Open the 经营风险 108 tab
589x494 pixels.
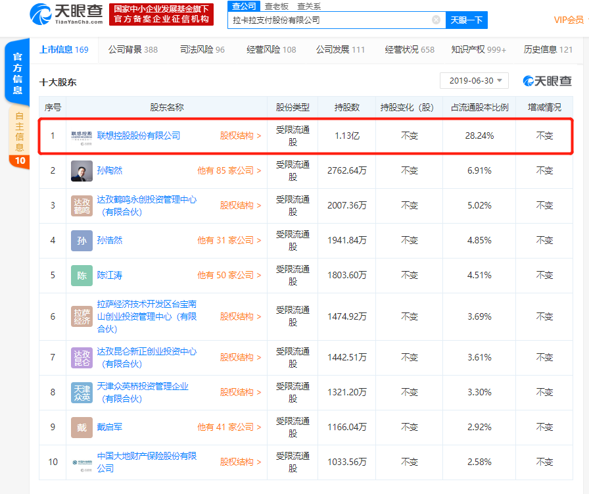pyautogui.click(x=271, y=49)
